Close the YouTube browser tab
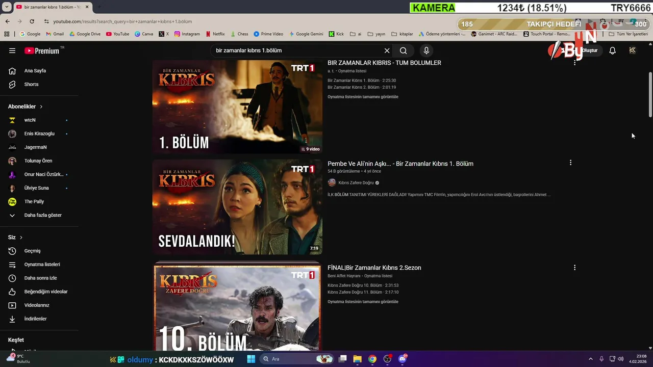 pyautogui.click(x=87, y=7)
